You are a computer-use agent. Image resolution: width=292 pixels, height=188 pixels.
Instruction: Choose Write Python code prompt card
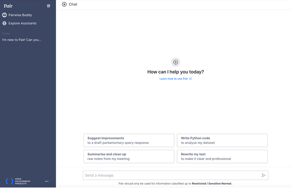click(222, 140)
